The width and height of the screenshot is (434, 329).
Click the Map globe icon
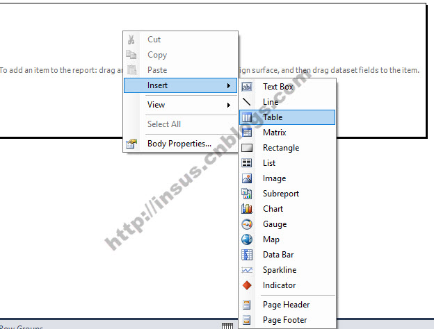(x=247, y=239)
